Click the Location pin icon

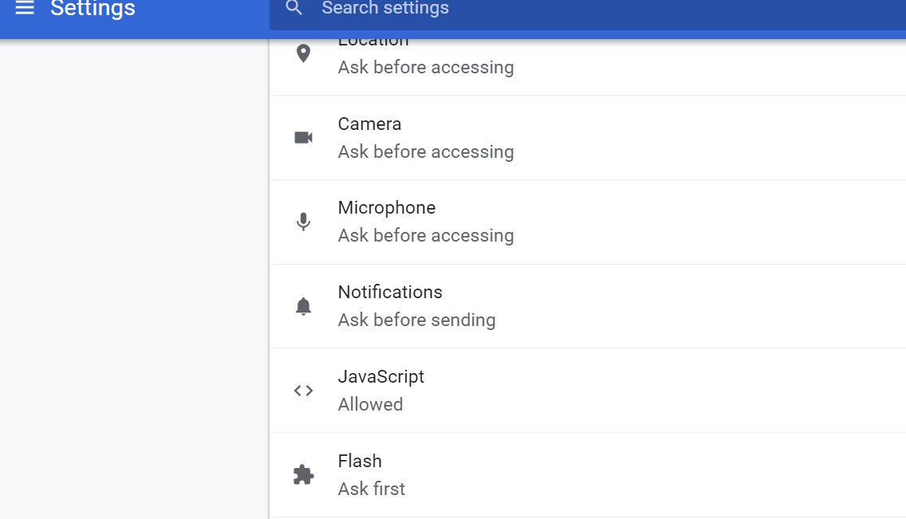(x=303, y=54)
